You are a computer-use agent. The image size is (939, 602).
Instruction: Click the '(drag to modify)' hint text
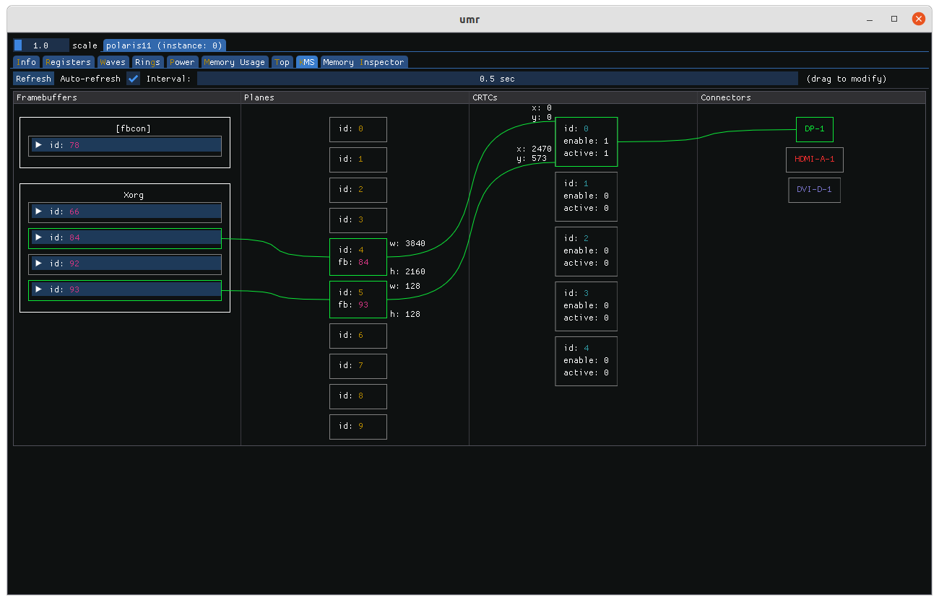pyautogui.click(x=847, y=79)
